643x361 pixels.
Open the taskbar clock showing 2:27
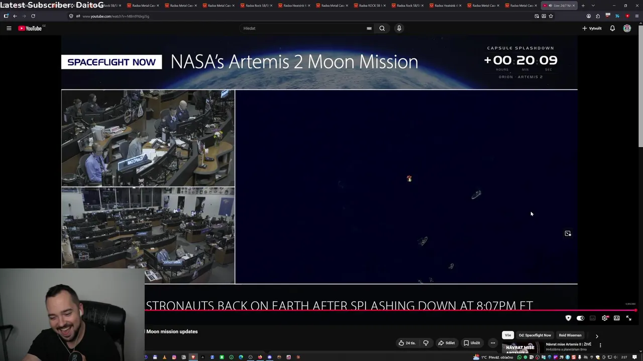624,357
